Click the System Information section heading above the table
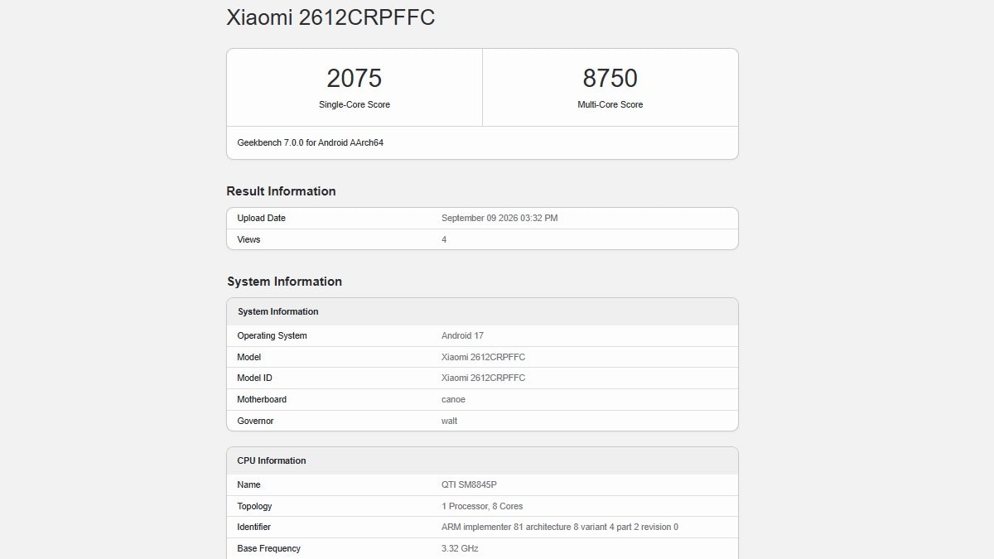994x559 pixels. click(284, 282)
